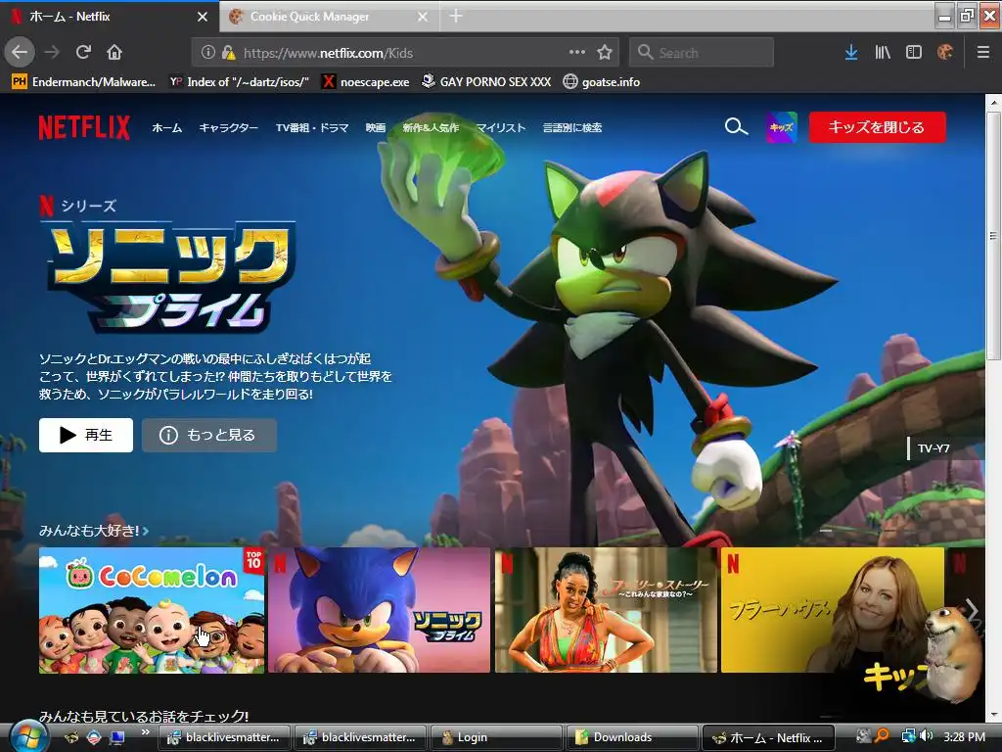
Task: Toggle the sidebar view icon
Action: 914,53
